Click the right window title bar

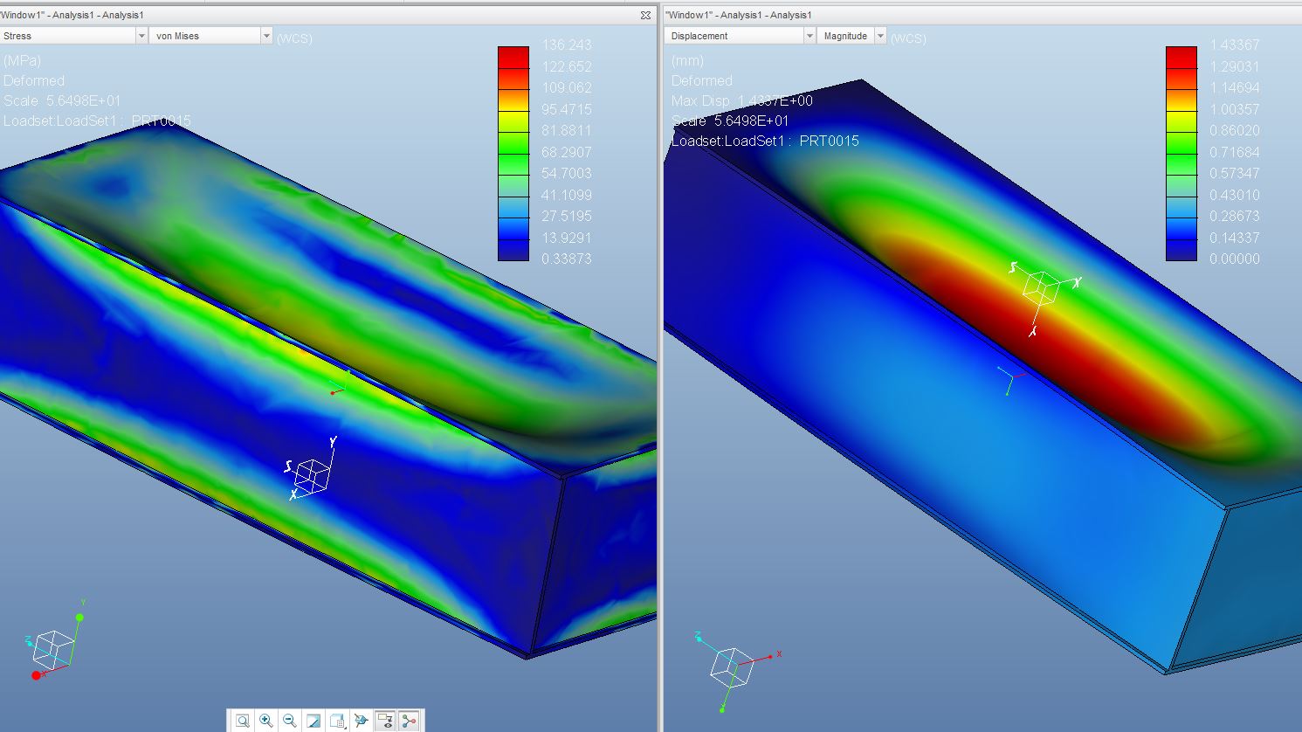(x=982, y=15)
